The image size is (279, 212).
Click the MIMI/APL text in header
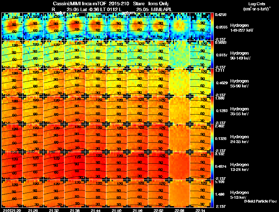tap(161, 9)
